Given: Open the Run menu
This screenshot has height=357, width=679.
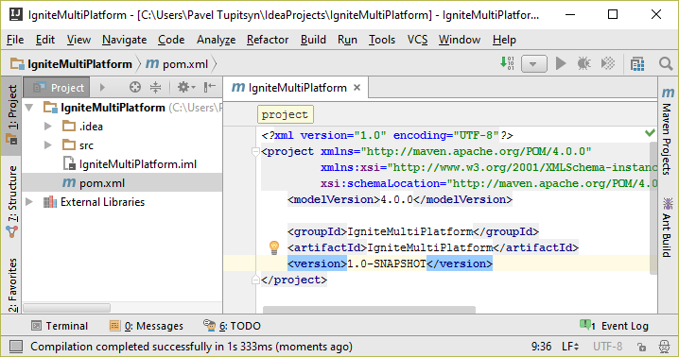Looking at the screenshot, I should tap(347, 40).
